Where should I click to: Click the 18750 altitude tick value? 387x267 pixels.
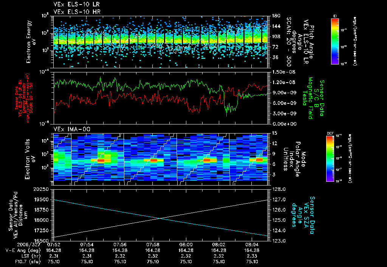(x=41, y=210)
